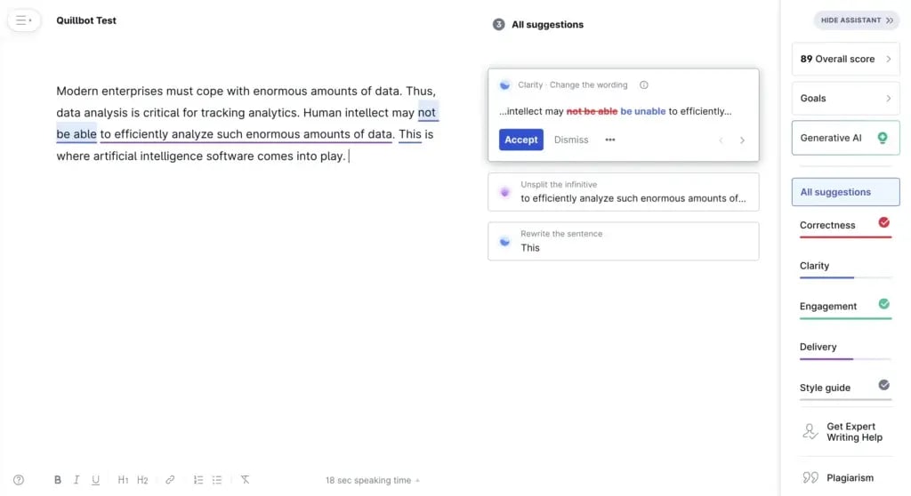Dismiss the Clarity suggestion
Image resolution: width=911 pixels, height=496 pixels.
[x=571, y=140]
